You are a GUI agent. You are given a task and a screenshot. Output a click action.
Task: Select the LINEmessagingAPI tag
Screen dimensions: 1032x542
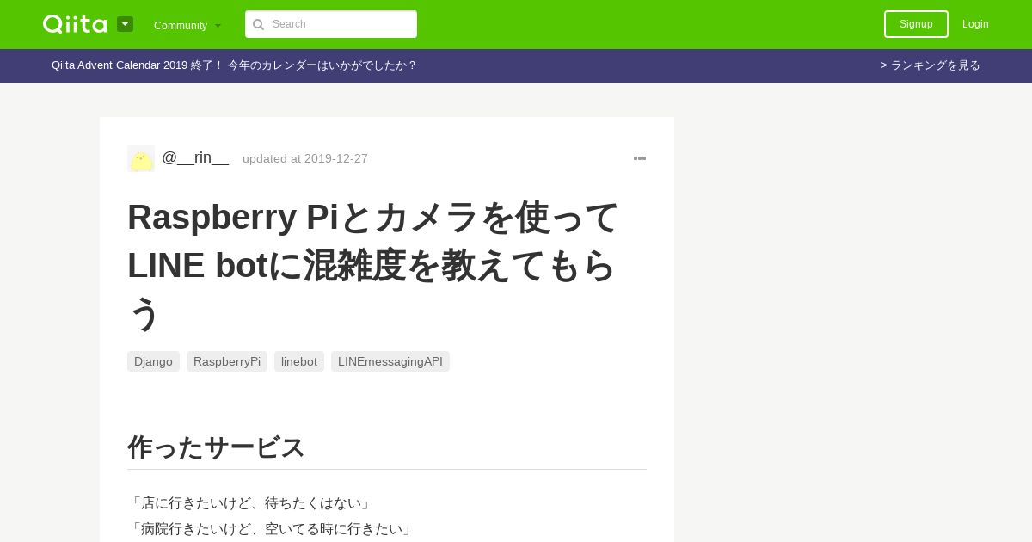pos(390,361)
